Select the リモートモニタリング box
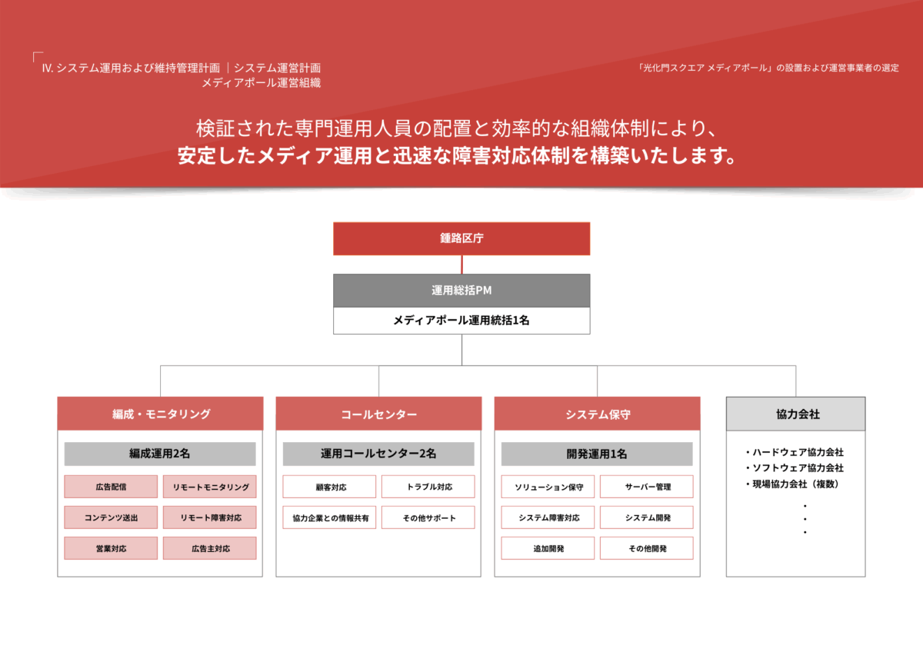 (209, 487)
